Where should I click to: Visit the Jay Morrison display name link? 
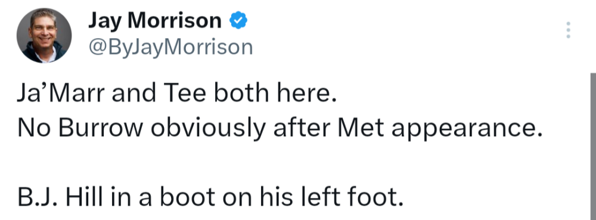(x=155, y=20)
